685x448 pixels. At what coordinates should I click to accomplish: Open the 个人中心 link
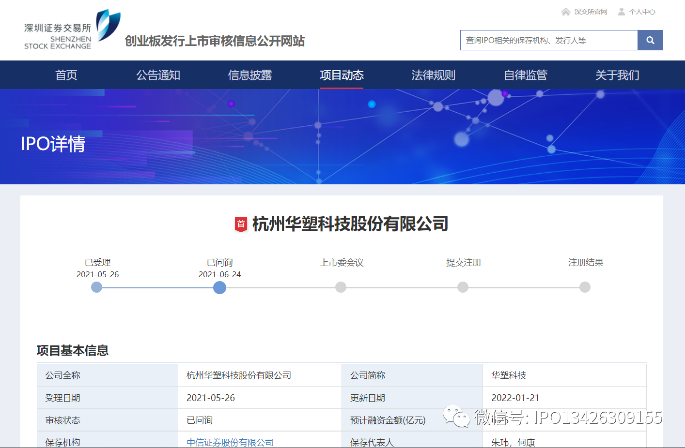[642, 12]
